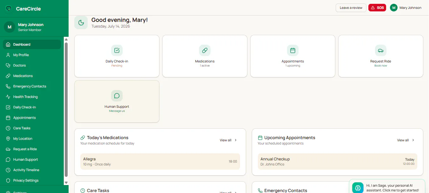Click the Health Tracking pulse icon
This screenshot has height=193, width=429.
click(x=8, y=97)
